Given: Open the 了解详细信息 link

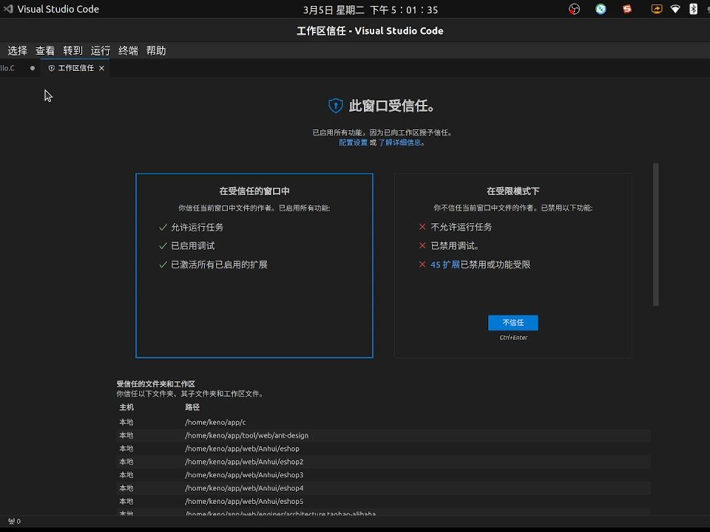Looking at the screenshot, I should pos(399,143).
